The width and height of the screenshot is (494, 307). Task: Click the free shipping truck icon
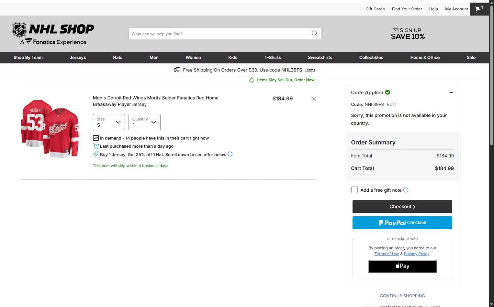pyautogui.click(x=177, y=70)
